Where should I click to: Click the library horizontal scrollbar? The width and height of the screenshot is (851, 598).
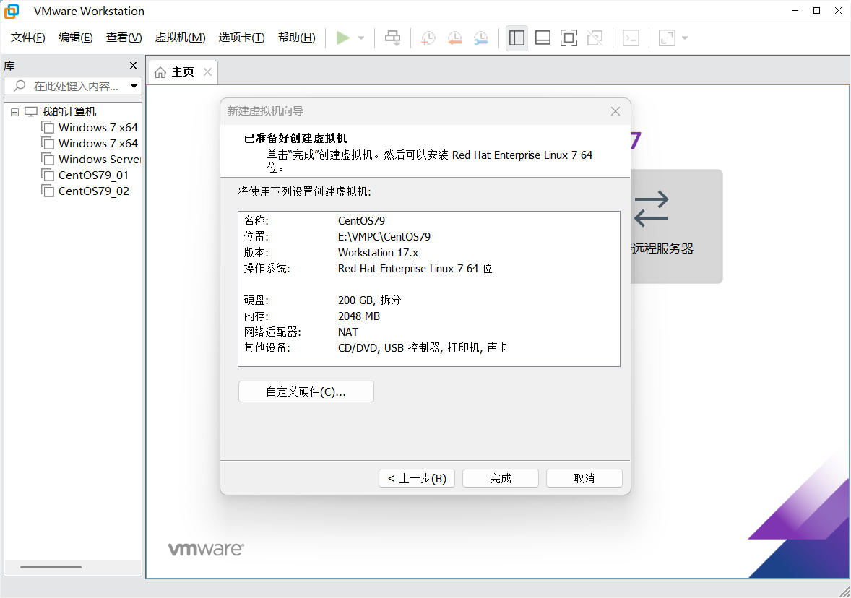(x=51, y=567)
